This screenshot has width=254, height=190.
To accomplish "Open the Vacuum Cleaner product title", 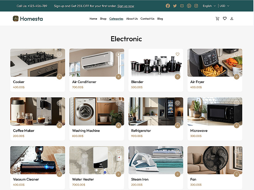I will tap(26, 179).
